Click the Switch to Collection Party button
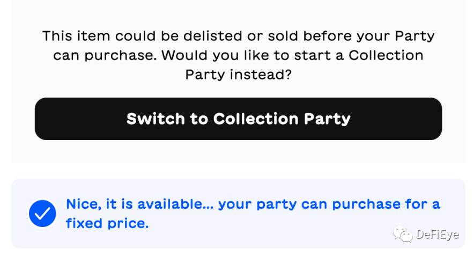The height and width of the screenshot is (256, 474). tap(238, 119)
